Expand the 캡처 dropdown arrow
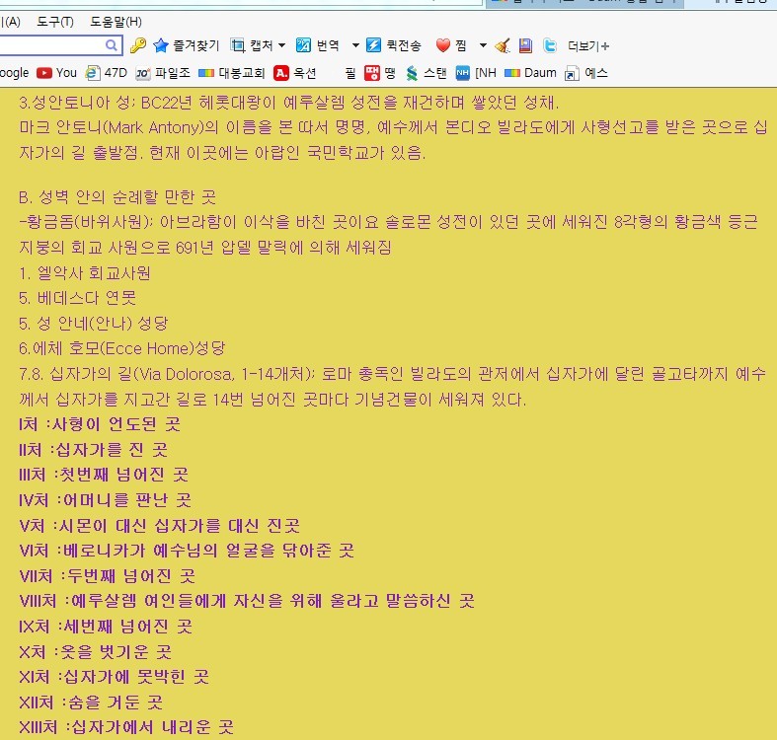Image resolution: width=777 pixels, height=740 pixels. point(282,45)
